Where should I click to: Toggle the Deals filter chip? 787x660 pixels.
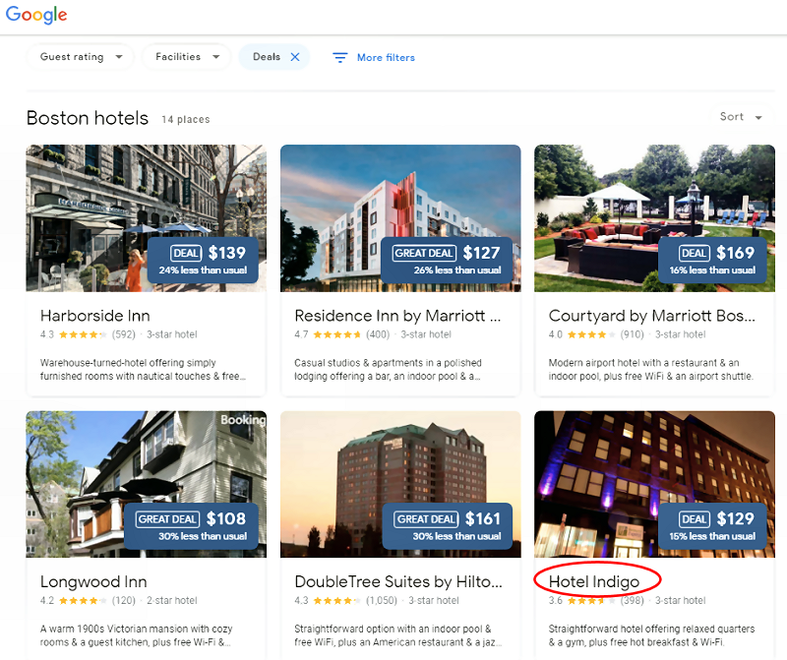click(x=274, y=57)
